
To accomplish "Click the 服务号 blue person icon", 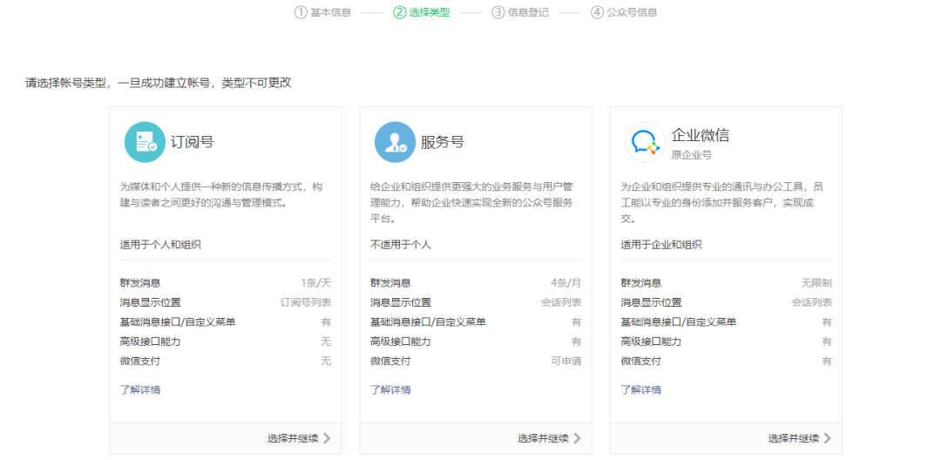I will coord(395,142).
